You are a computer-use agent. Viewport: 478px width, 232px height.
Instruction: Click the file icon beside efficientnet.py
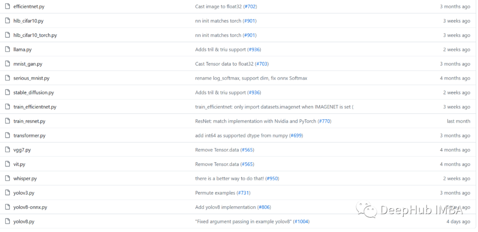[x=8, y=7]
